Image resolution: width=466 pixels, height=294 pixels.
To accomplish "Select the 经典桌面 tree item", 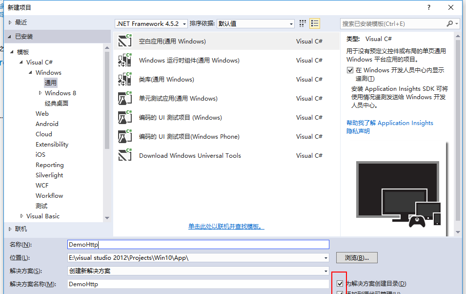I will (x=57, y=103).
